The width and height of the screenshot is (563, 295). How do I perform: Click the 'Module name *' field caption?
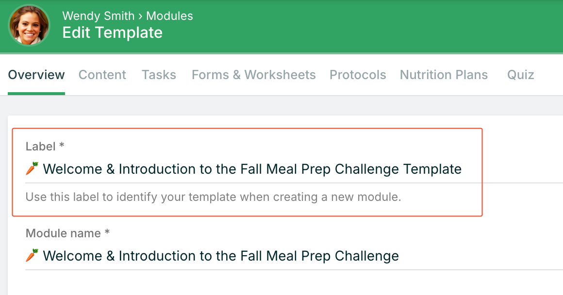click(x=67, y=233)
